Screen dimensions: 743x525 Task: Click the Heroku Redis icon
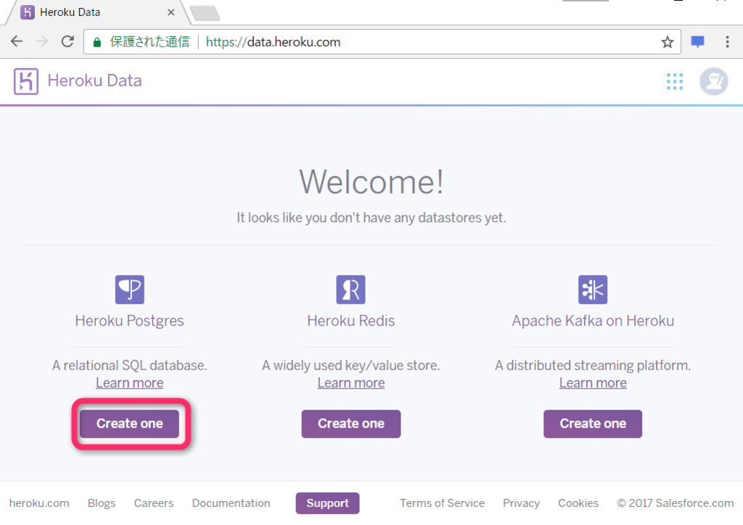(350, 289)
